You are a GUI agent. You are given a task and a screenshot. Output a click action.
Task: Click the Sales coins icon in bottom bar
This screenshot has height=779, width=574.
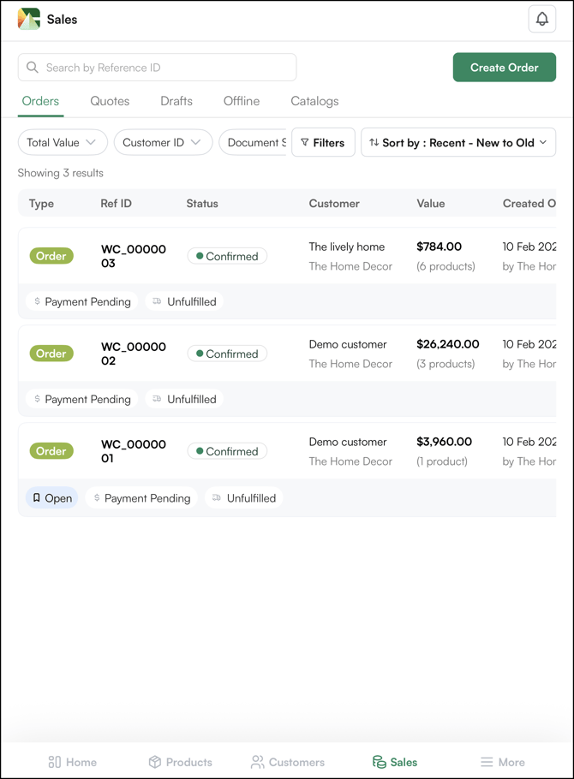pyautogui.click(x=379, y=762)
